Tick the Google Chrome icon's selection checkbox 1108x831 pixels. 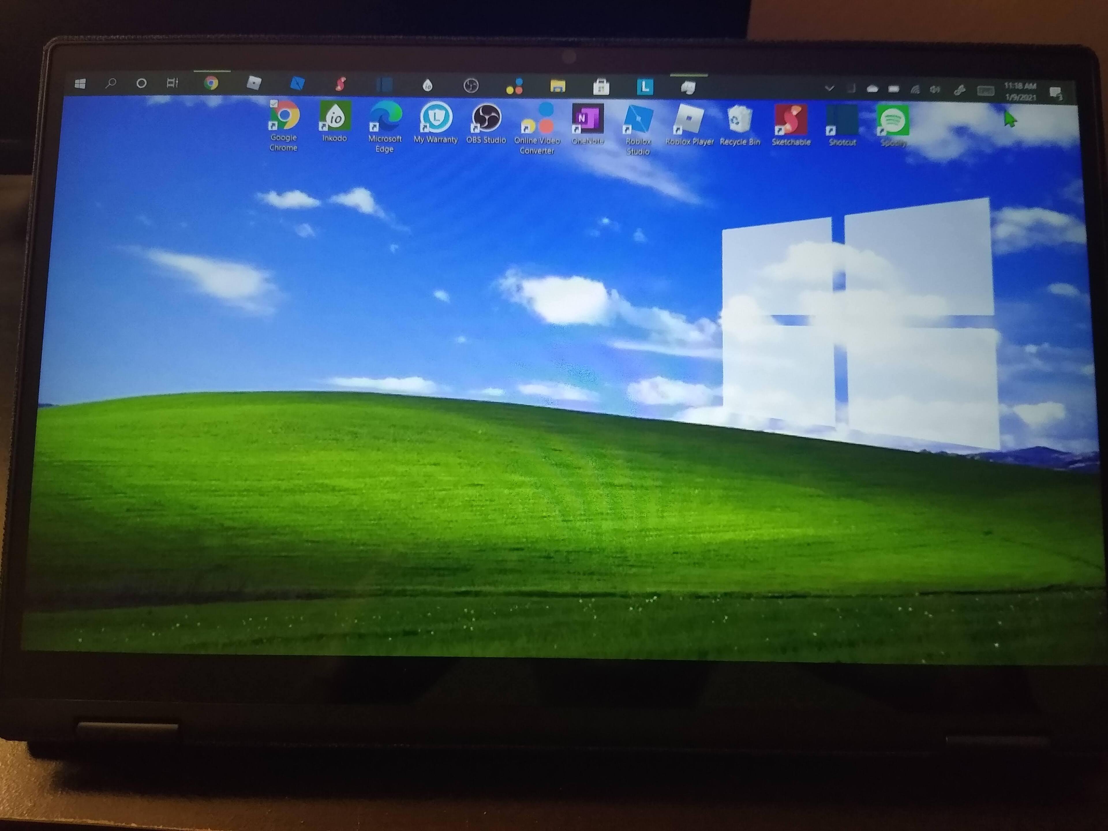(274, 104)
